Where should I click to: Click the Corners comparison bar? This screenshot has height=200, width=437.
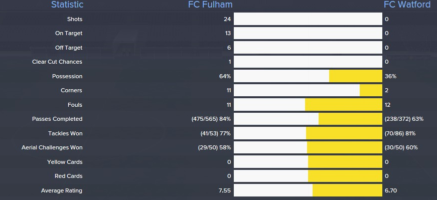[x=308, y=90]
